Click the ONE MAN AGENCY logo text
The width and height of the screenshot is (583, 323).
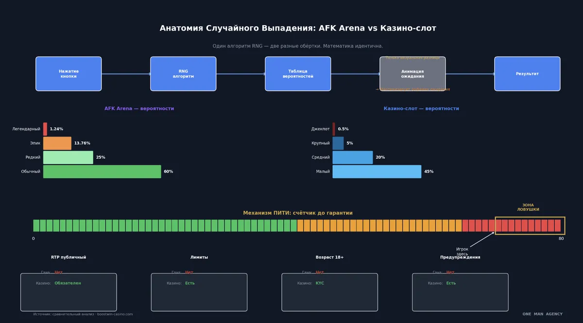click(x=542, y=314)
